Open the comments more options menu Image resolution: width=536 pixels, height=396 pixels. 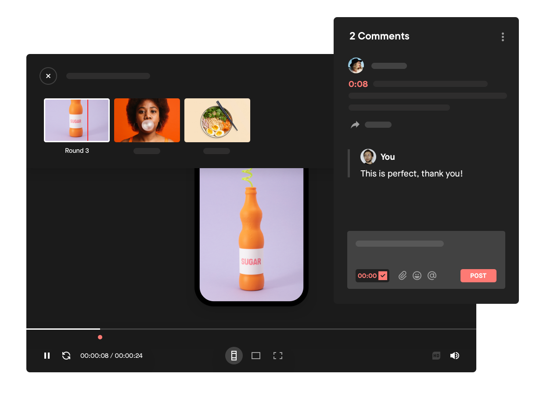click(503, 37)
